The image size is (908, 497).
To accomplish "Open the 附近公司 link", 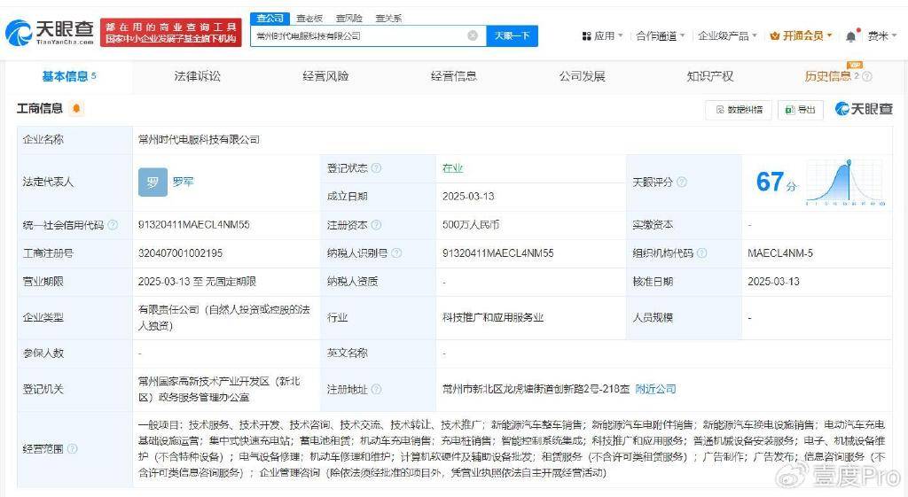I will click(x=655, y=389).
